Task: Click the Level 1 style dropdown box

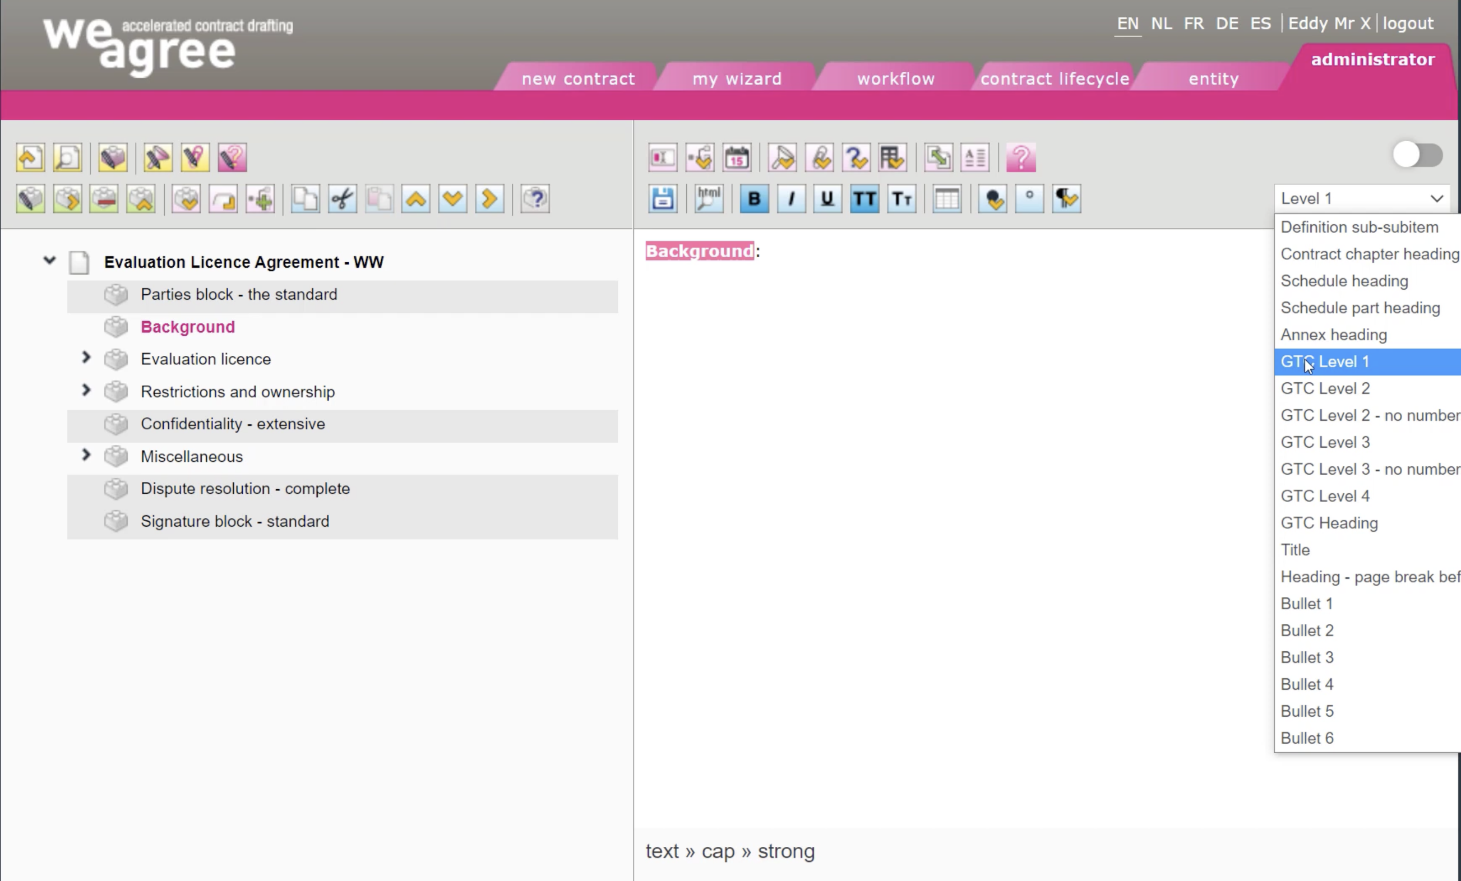Action: click(1361, 198)
